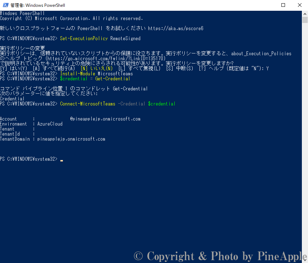
Task: Click the AzureCloud environment value
Action: tap(50, 124)
